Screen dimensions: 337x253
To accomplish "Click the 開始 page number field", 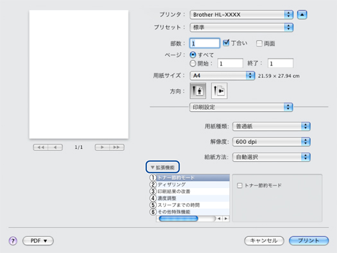I will point(230,64).
